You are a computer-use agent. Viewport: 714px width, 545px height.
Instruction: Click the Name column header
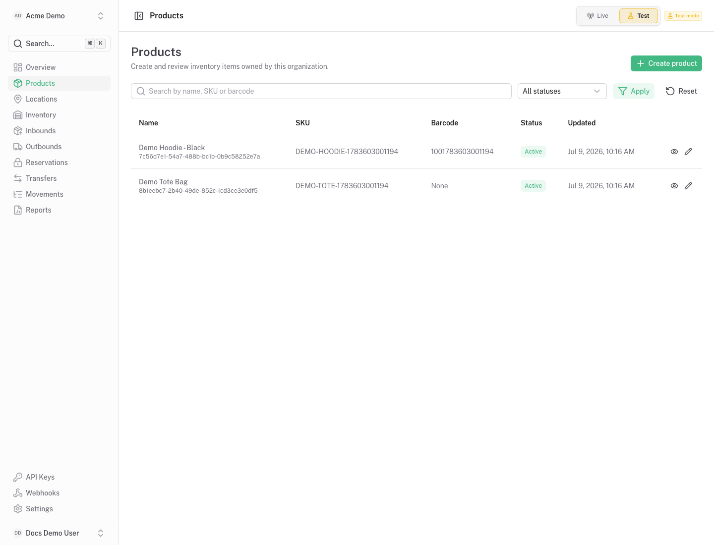(148, 123)
